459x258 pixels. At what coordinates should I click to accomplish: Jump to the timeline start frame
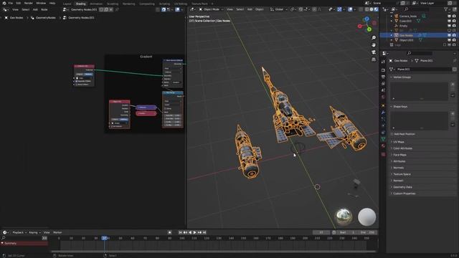[x=180, y=232]
